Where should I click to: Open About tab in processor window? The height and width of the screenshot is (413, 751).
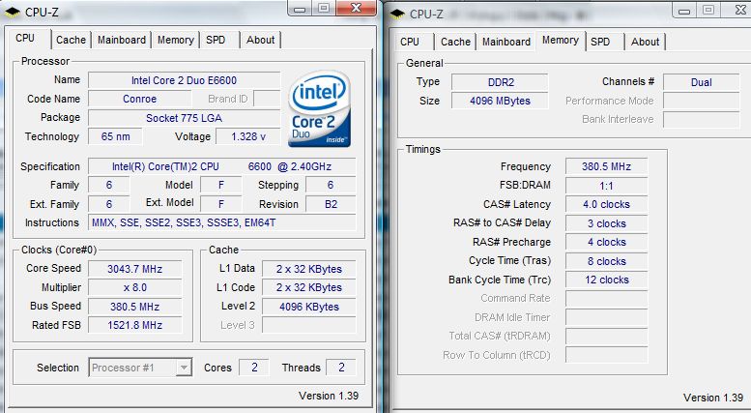point(260,40)
